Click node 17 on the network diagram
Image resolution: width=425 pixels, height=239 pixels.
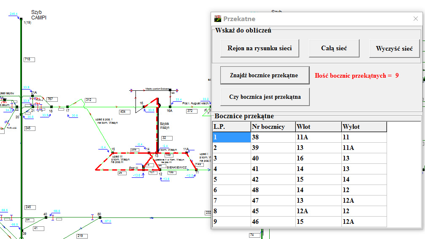(68, 107)
